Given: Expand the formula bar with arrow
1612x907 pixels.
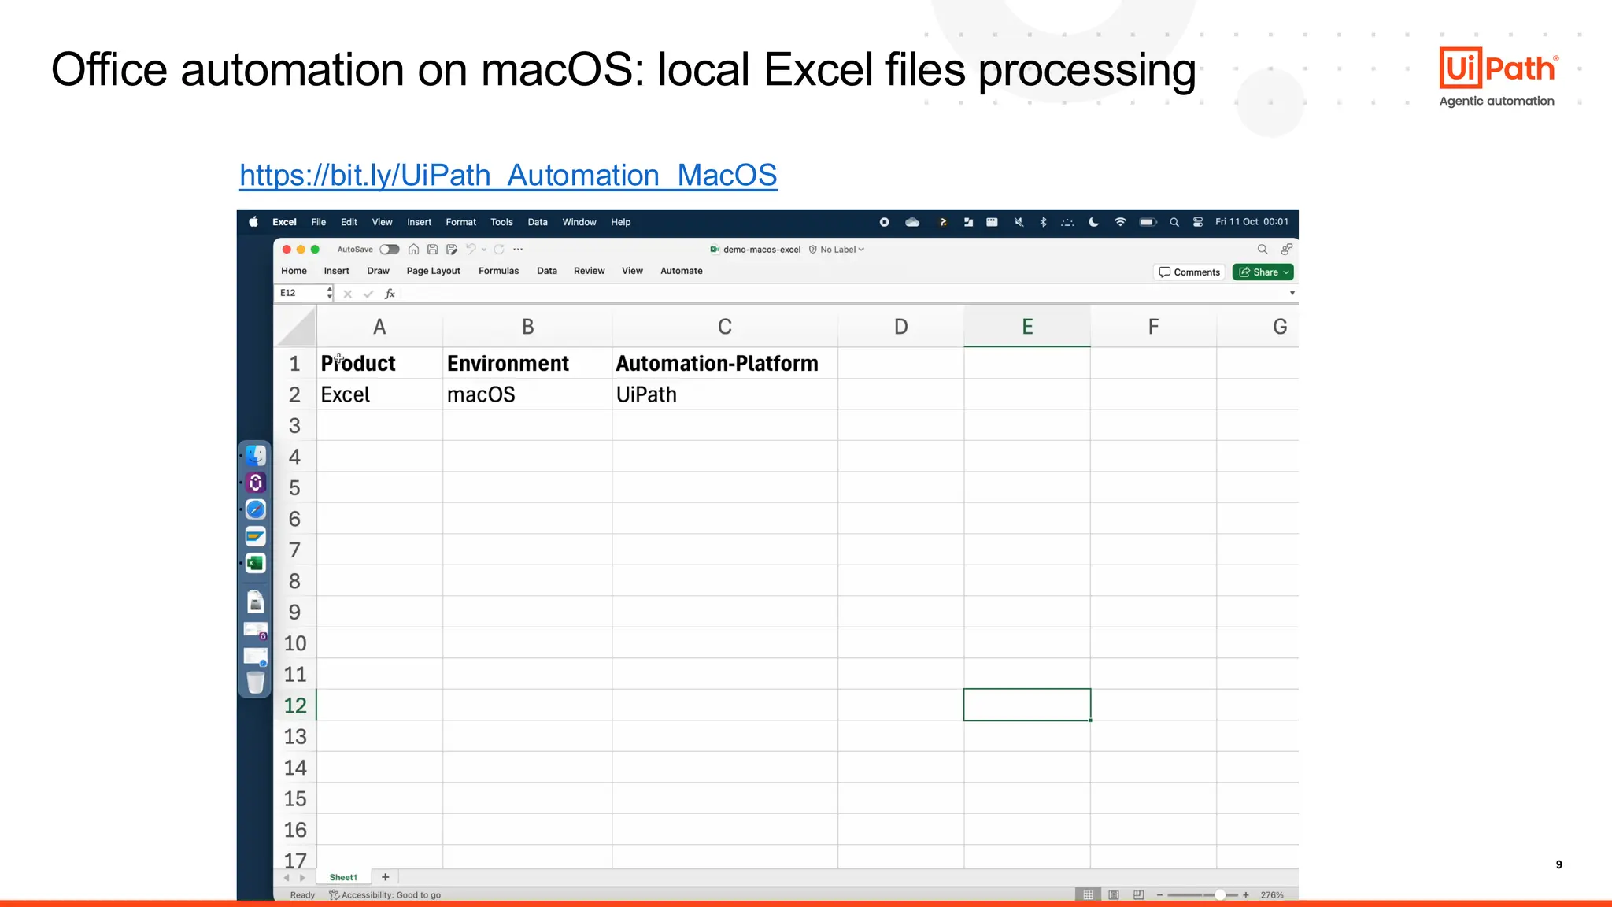Looking at the screenshot, I should click(1292, 294).
